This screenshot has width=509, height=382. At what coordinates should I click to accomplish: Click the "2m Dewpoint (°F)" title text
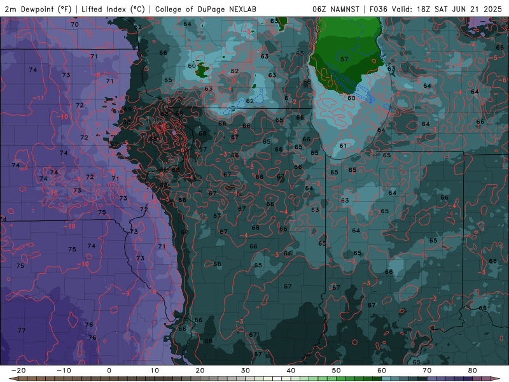[38, 9]
